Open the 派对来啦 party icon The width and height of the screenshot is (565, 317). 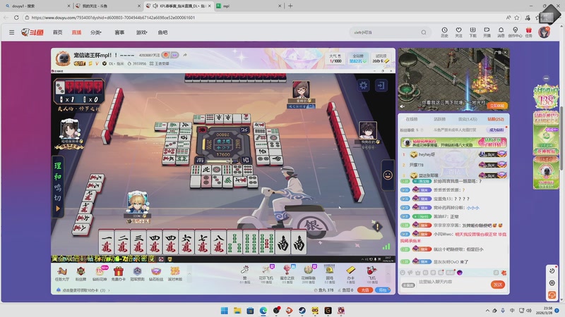pyautogui.click(x=174, y=273)
